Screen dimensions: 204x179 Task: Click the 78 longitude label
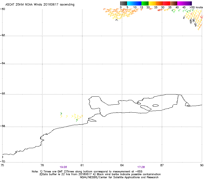[42, 165]
